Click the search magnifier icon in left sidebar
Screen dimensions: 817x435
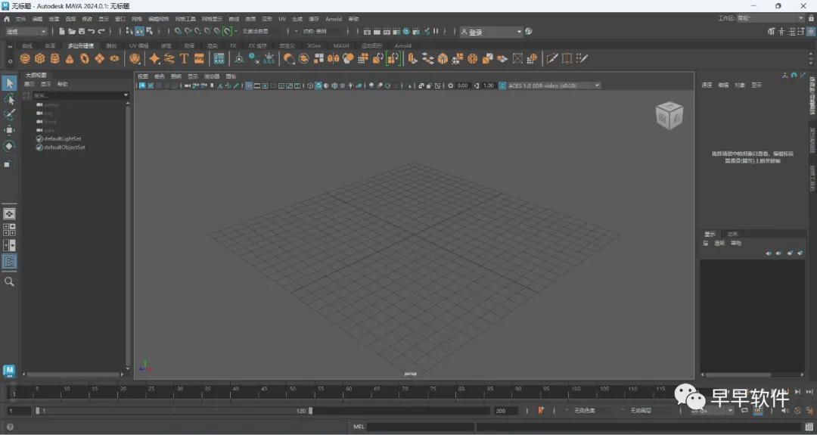pos(9,281)
